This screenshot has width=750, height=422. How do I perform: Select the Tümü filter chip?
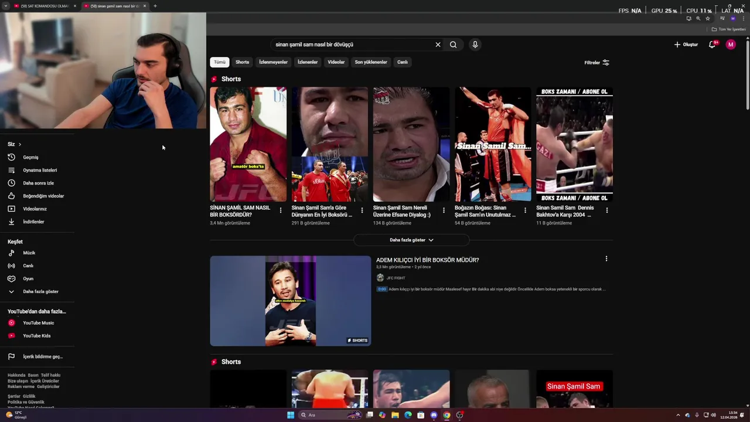click(219, 62)
